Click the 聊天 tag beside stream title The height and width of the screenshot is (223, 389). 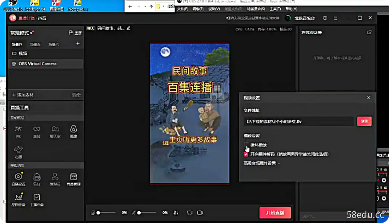pos(91,28)
